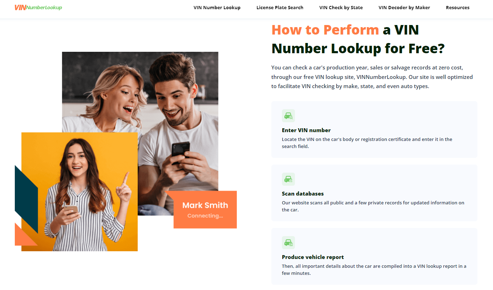
Task: Click the car icon above Scan databases
Action: pos(288,179)
